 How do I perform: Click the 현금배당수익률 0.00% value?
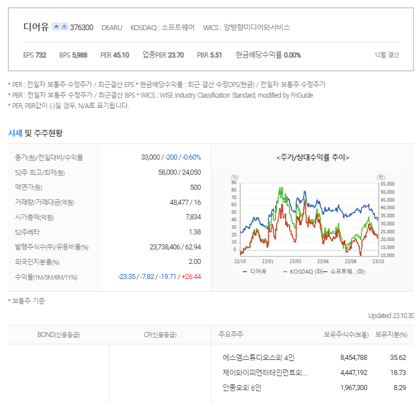[268, 55]
